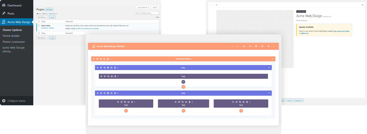Click the Background button in theme window
The image size is (367, 134).
click(298, 101)
